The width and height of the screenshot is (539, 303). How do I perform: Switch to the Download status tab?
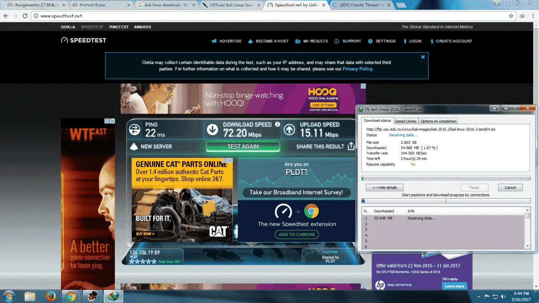coord(377,121)
